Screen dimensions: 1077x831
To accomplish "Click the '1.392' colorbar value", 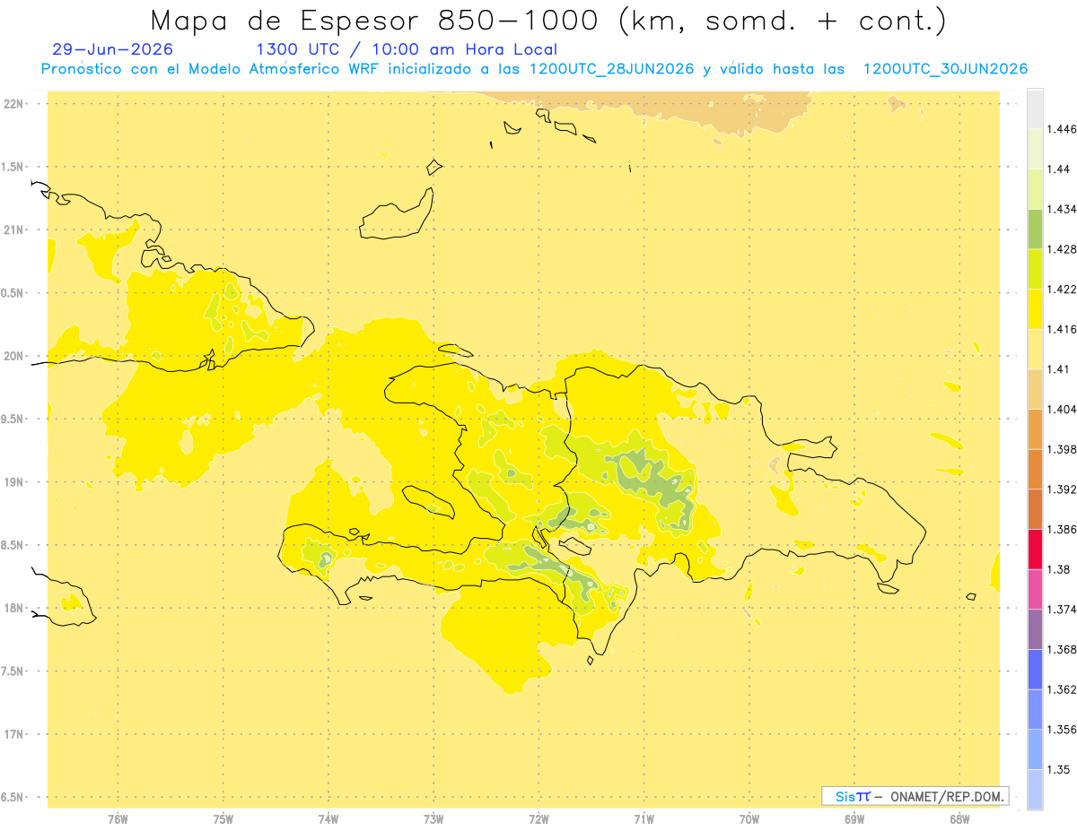I will pyautogui.click(x=1062, y=489).
